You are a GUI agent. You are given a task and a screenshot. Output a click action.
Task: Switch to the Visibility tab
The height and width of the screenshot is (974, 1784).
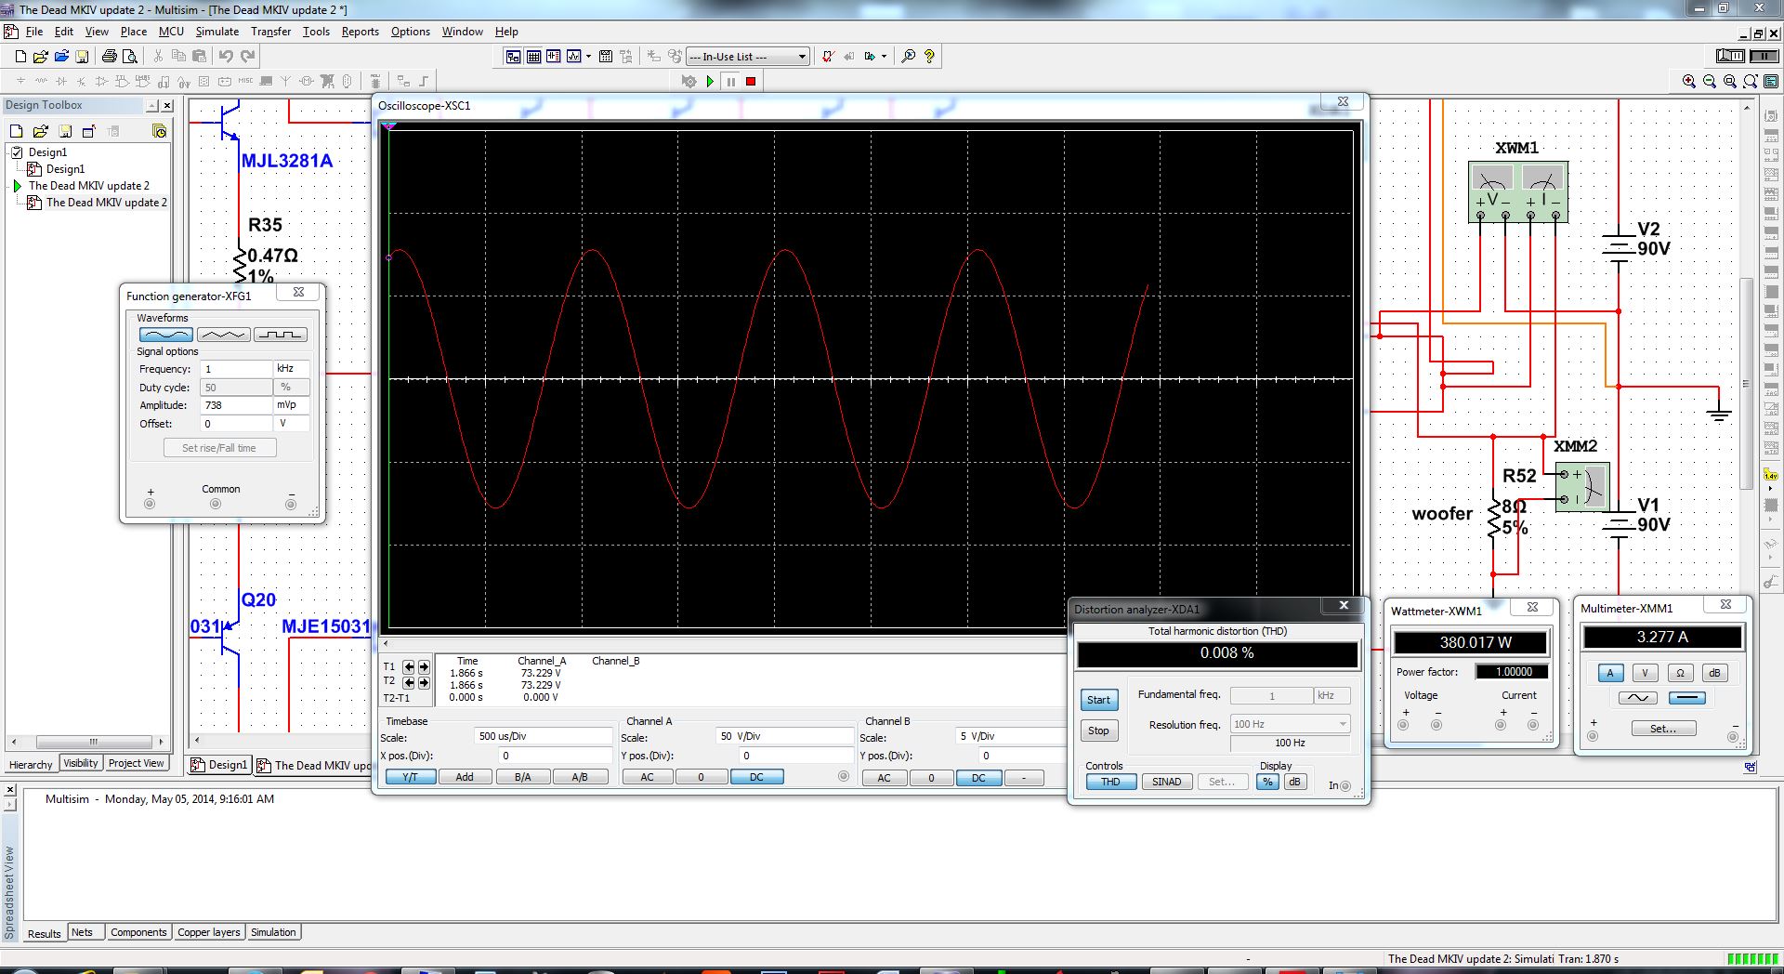pyautogui.click(x=81, y=763)
